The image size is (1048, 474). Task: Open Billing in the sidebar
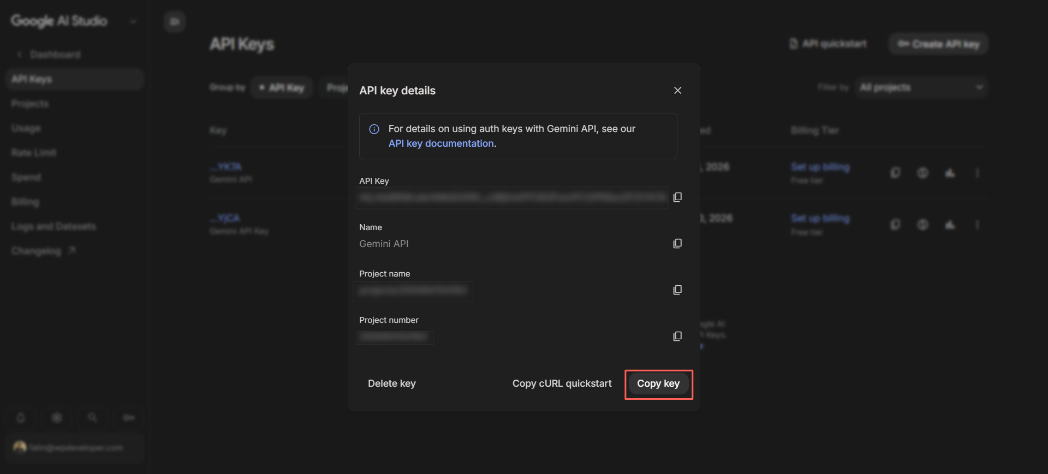pos(25,202)
